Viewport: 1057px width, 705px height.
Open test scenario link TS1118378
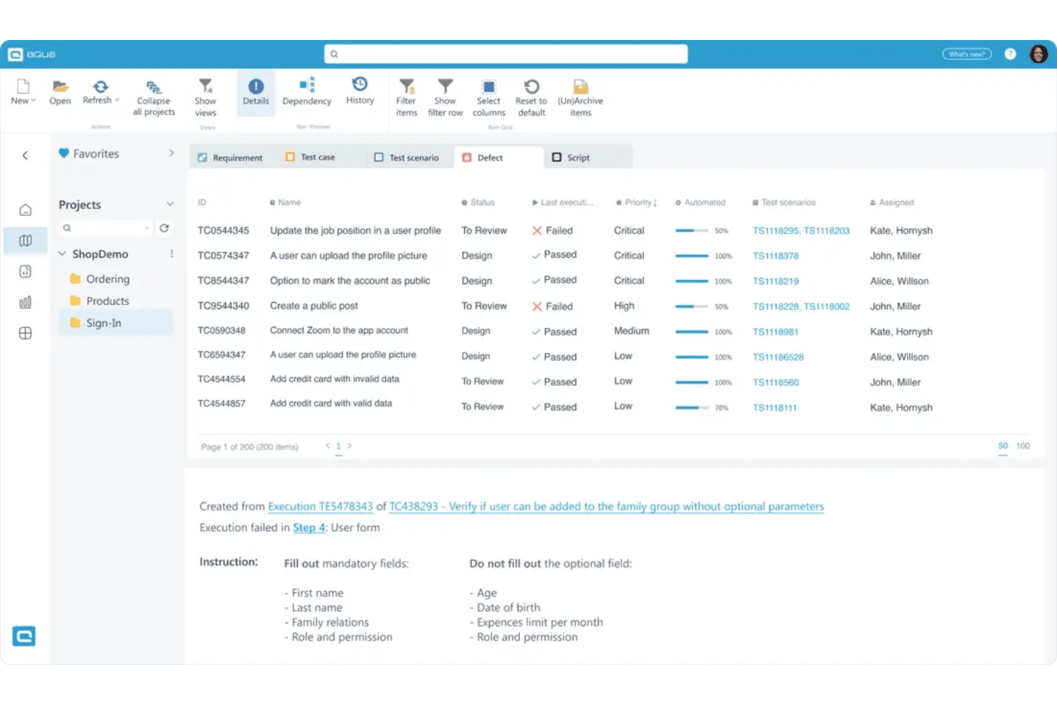[x=776, y=256]
